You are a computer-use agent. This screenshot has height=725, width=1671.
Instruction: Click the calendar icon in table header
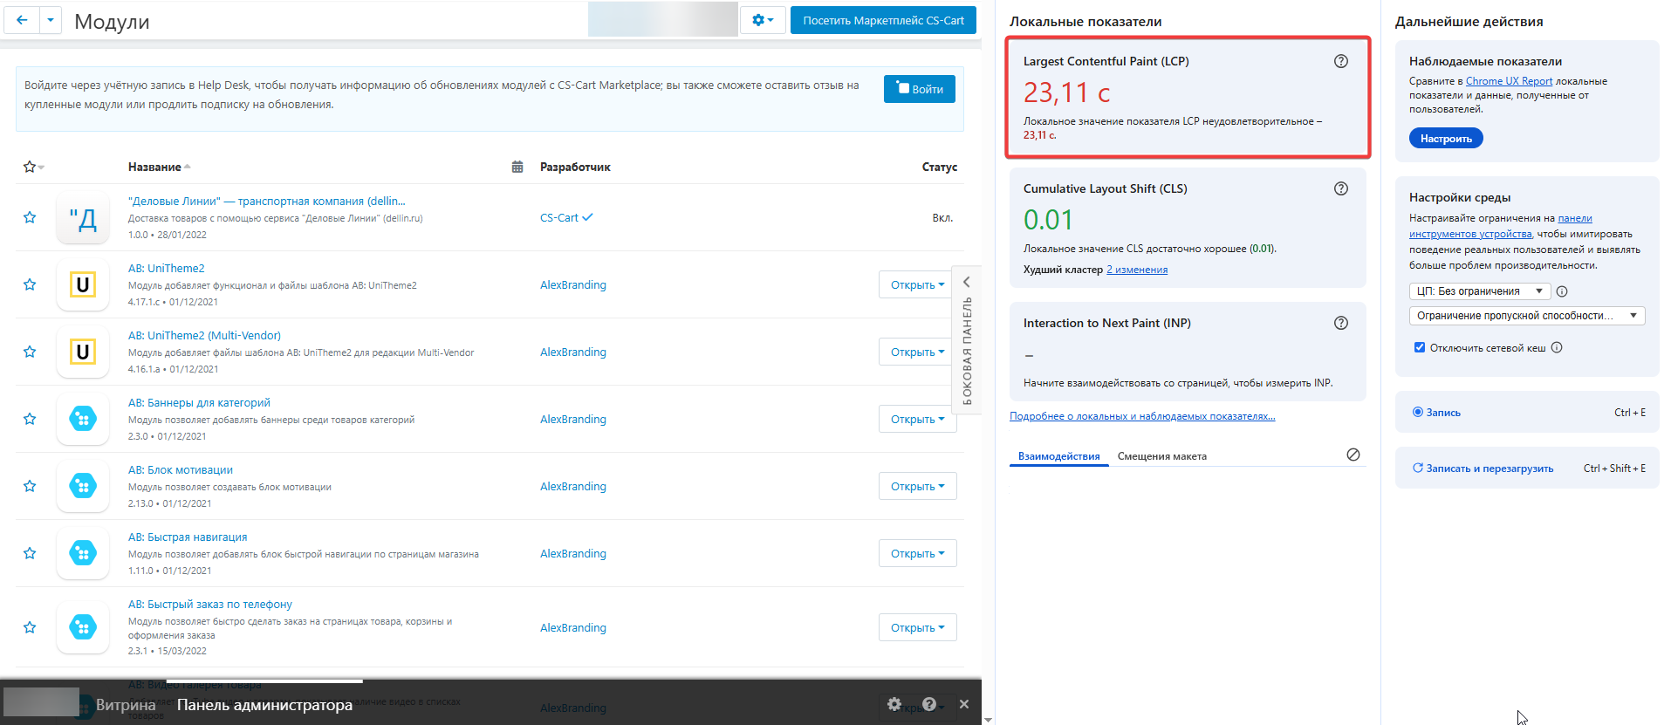pos(517,167)
